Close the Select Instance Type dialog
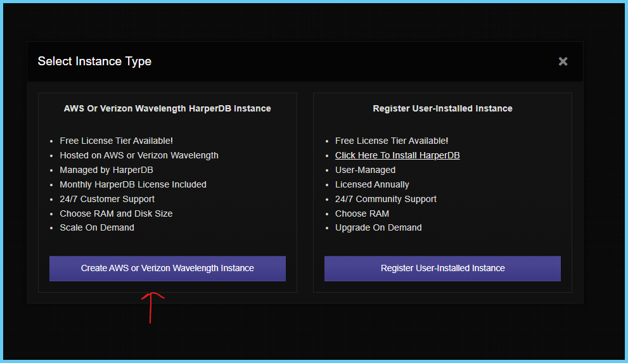This screenshot has width=628, height=363. (563, 61)
